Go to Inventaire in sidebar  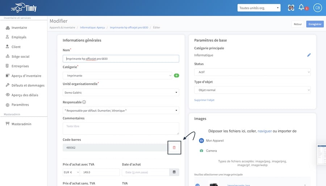pyautogui.click(x=19, y=28)
